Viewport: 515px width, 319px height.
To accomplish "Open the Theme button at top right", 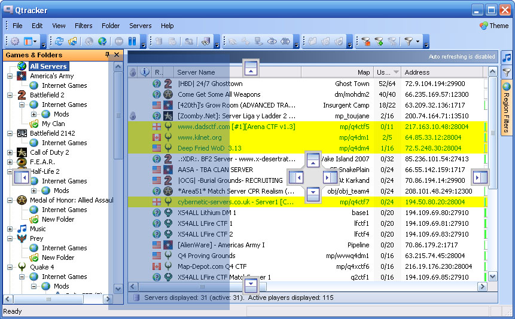I will 494,26.
